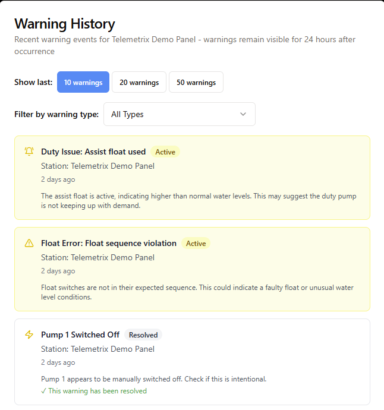Click the Active badge on Float Error warning
This screenshot has width=384, height=410.
click(x=196, y=243)
